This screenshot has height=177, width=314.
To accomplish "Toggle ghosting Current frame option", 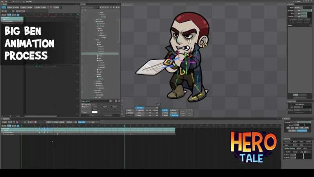I will 308,142.
